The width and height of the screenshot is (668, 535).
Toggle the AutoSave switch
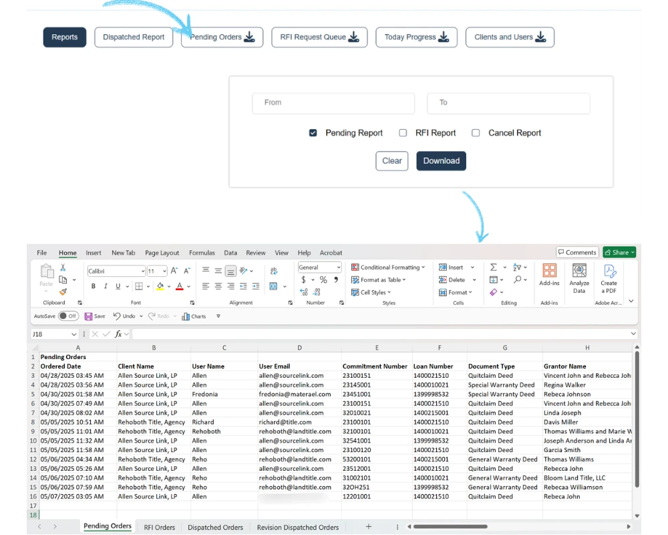68,316
